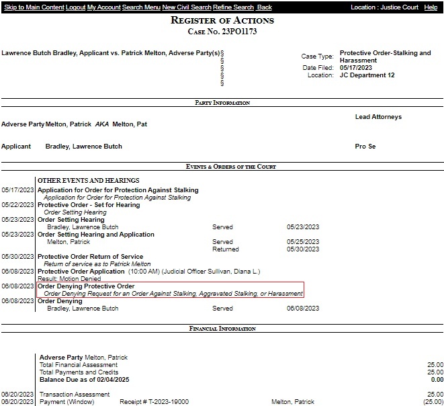Click applicant name Bradley, Lawrence Butch in Party Information

point(83,147)
